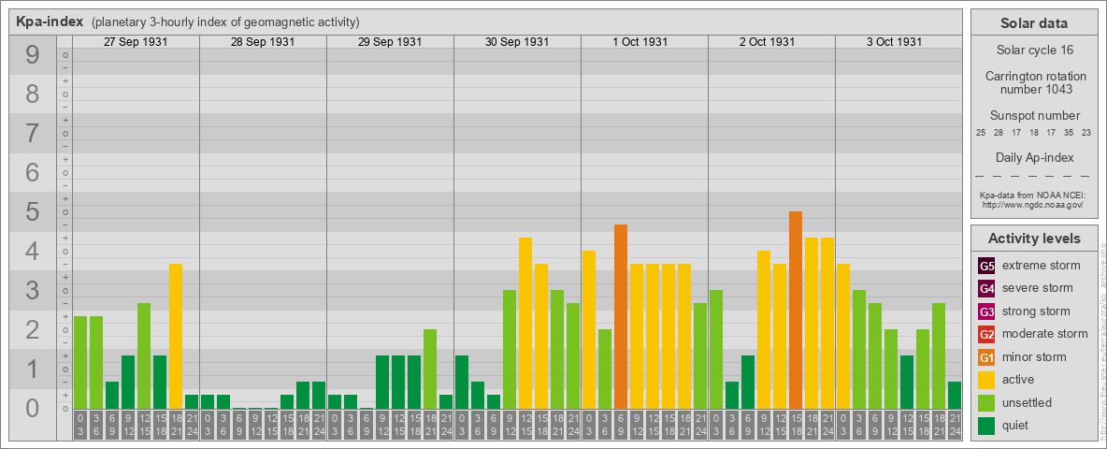Click the orange 6-9h bar on 1 Oct
Viewport: 1107px width, 449px height.
click(621, 317)
